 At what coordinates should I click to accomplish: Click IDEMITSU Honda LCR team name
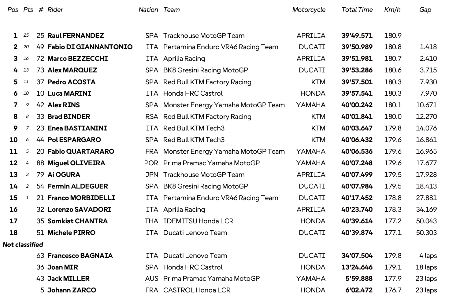click(x=198, y=221)
